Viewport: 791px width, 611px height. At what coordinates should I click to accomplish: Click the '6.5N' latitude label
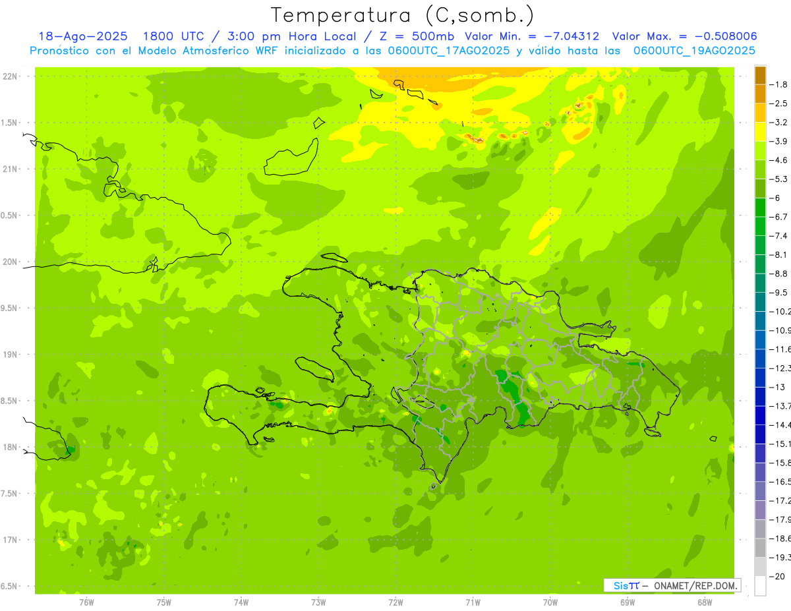[9, 587]
